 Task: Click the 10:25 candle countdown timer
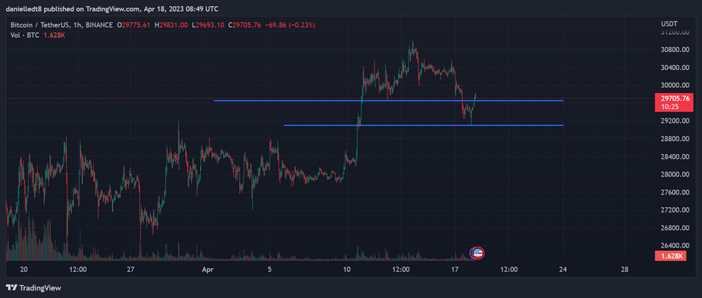click(670, 107)
